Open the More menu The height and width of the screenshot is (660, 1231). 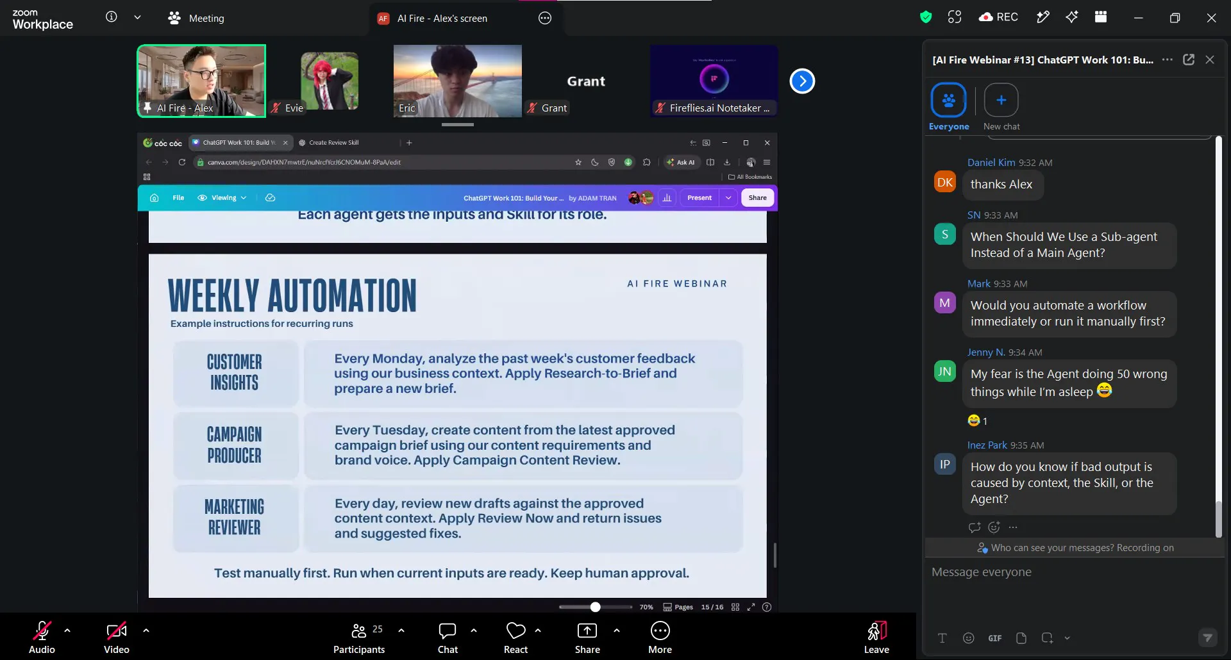[660, 637]
